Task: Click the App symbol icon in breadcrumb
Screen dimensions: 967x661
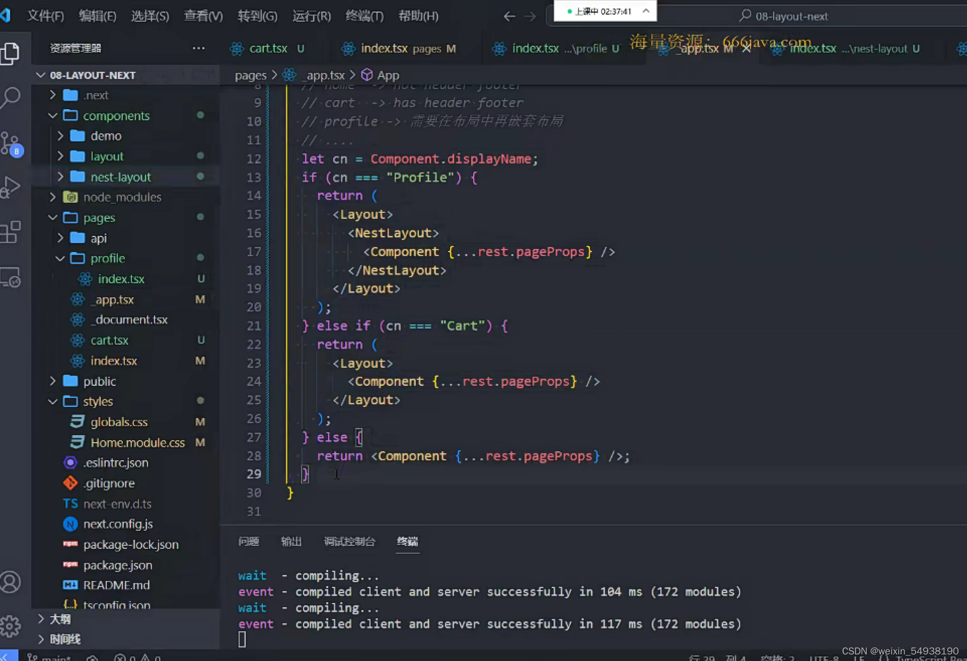Action: point(367,75)
